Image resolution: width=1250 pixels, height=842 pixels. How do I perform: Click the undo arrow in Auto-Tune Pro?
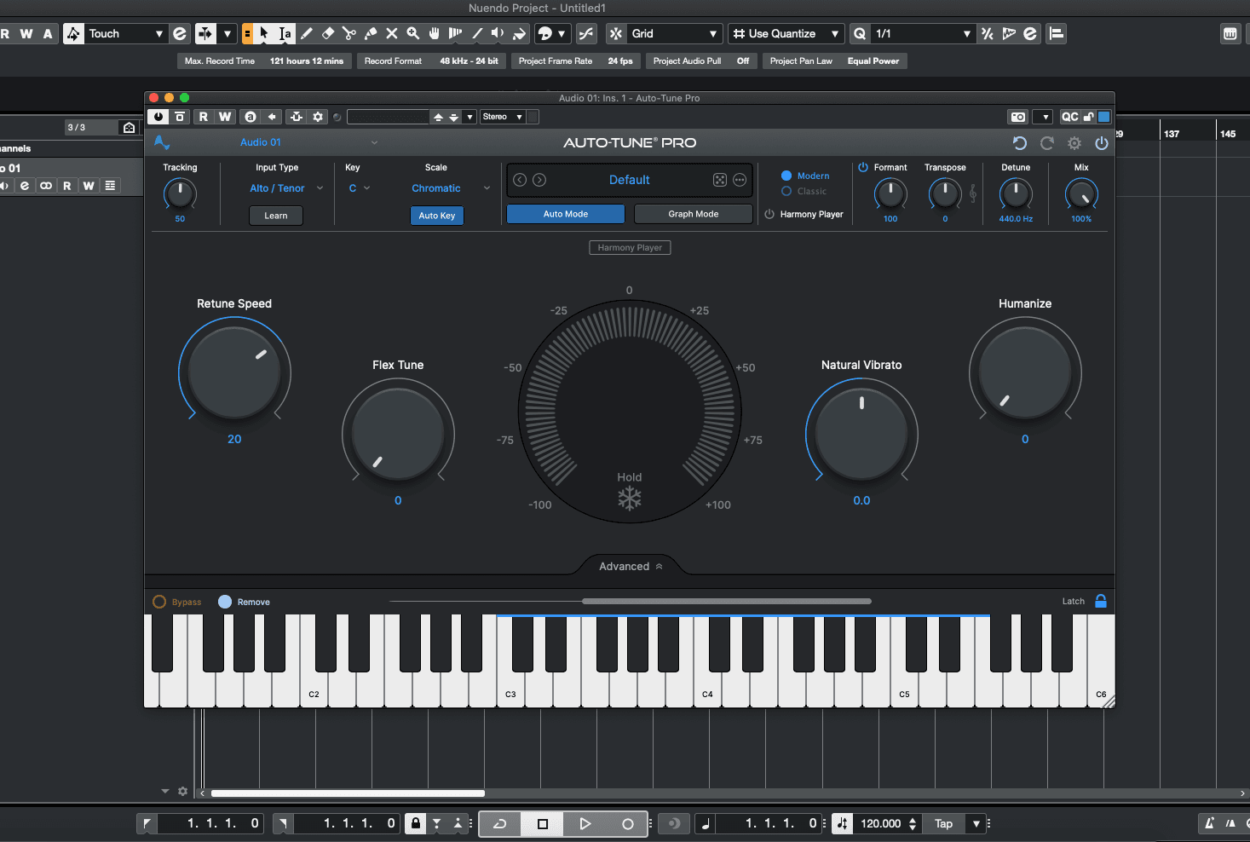1020,143
